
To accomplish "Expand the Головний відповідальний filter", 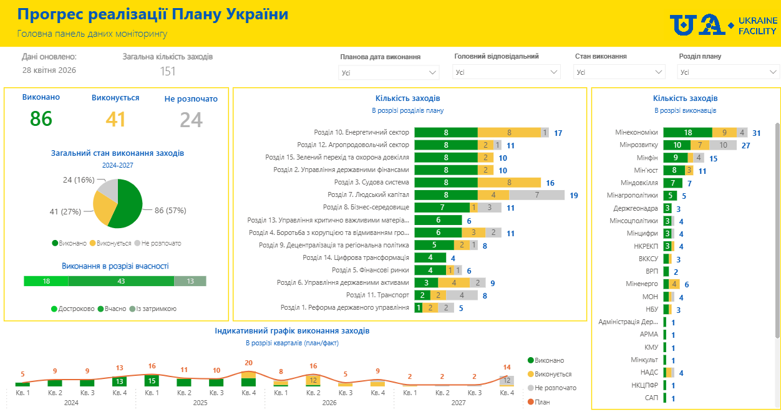I will pos(507,72).
